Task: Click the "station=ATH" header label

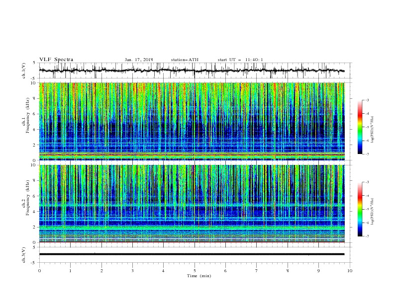Action: 185,60
